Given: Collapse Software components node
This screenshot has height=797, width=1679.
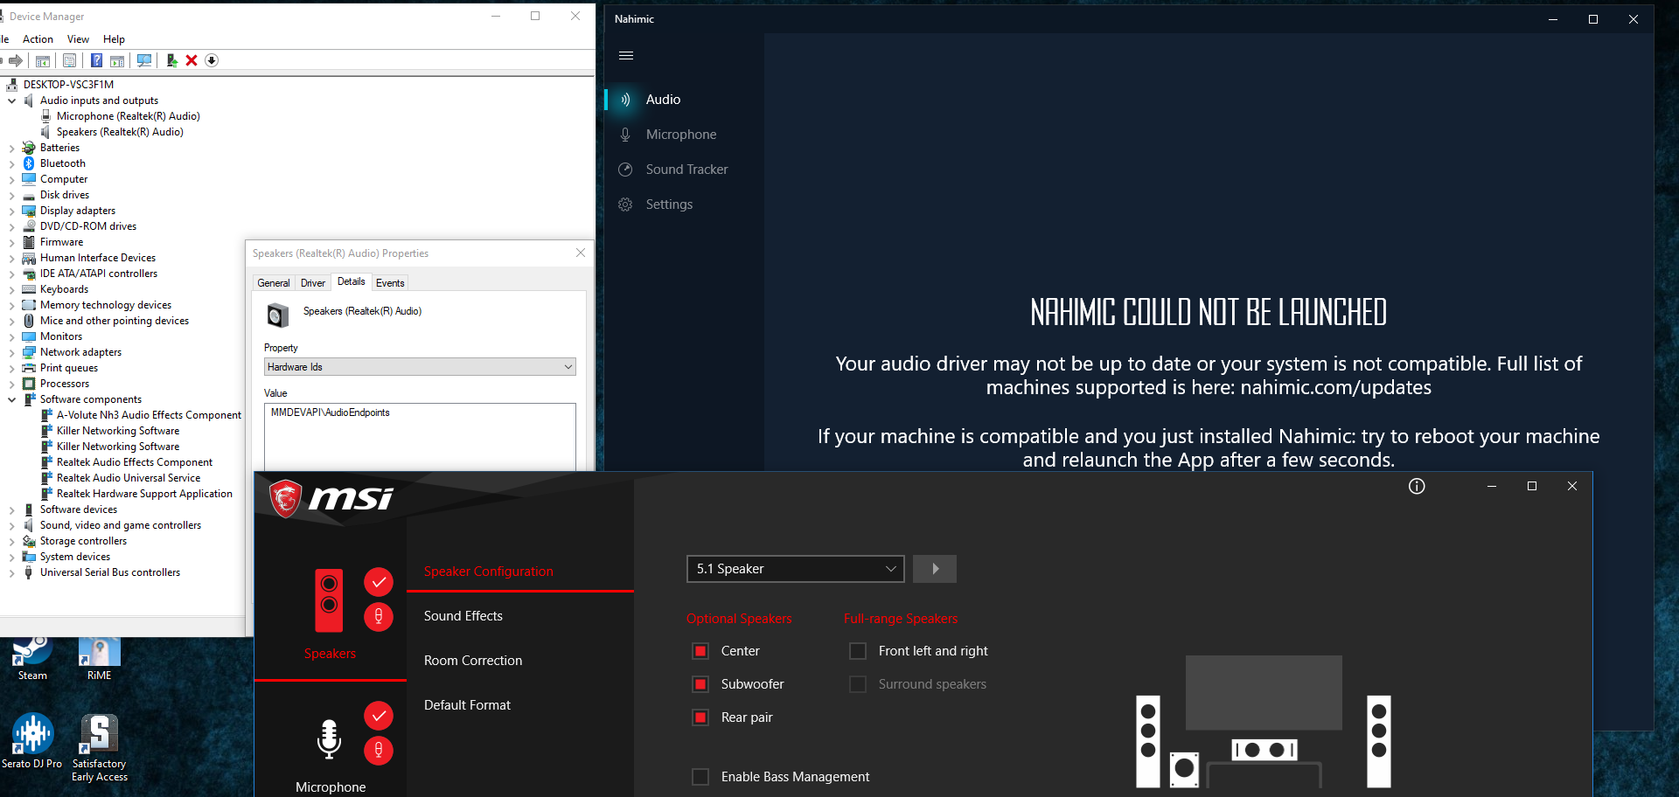Looking at the screenshot, I should coord(11,399).
